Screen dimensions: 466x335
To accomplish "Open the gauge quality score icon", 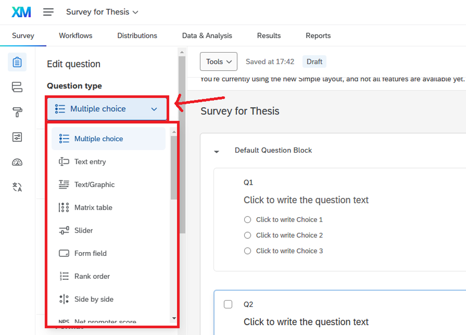I will pos(17,162).
